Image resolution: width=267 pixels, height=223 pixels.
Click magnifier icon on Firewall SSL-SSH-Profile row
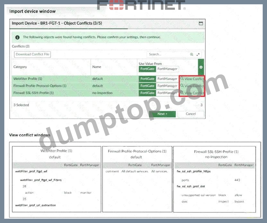click(182, 93)
